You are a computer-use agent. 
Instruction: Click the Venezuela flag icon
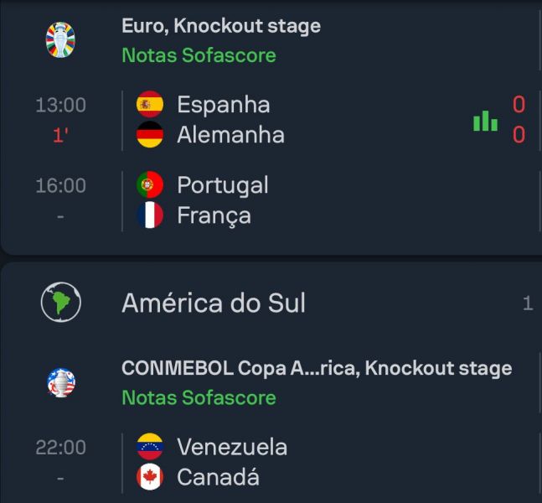150,446
